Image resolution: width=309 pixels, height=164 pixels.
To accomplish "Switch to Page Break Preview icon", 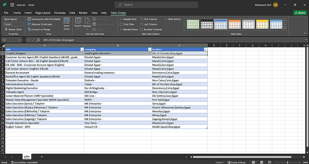I will pyautogui.click(x=269, y=162).
